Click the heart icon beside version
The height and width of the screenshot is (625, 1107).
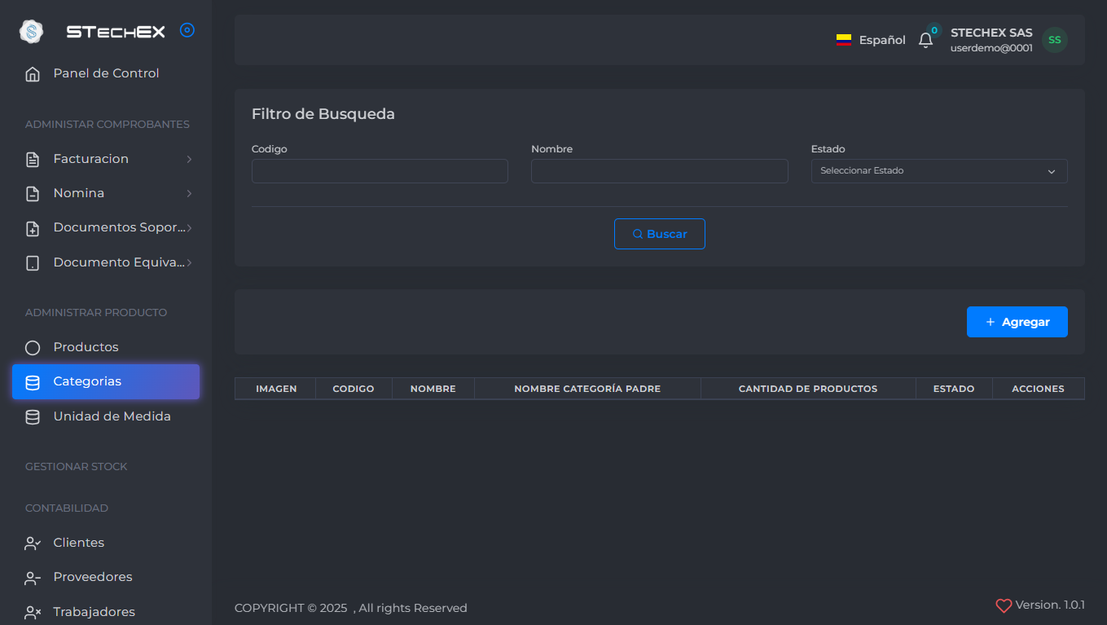pos(1004,605)
